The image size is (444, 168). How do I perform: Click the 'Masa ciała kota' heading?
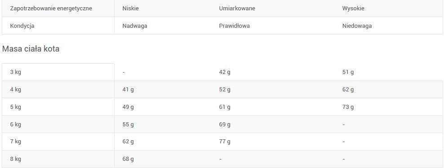coord(31,49)
